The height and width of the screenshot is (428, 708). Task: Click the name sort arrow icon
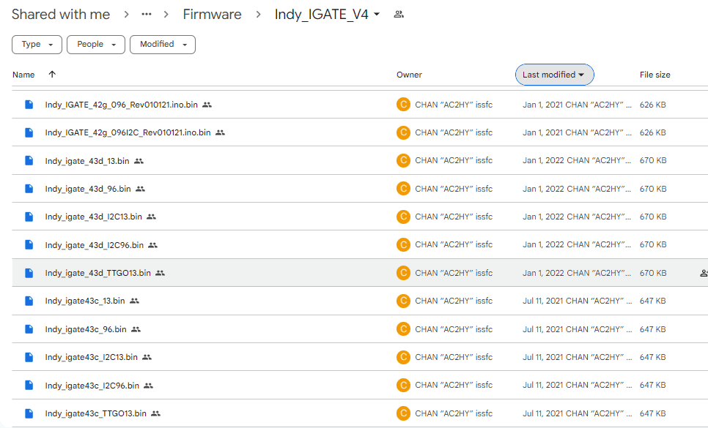pyautogui.click(x=52, y=75)
